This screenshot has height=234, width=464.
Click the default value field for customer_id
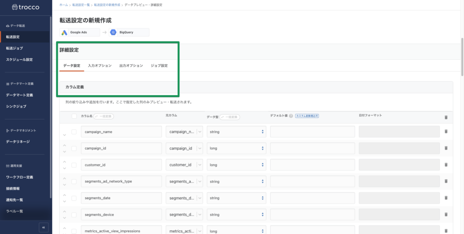[x=312, y=165]
